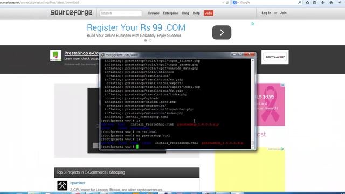The height and width of the screenshot is (194, 345).
Task: Click the 'inflating: Install_PrestaShop.html' terminal line
Action: tap(136, 117)
